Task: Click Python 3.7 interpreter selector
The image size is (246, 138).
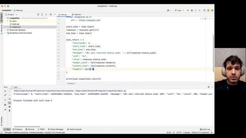Action: click(201, 133)
